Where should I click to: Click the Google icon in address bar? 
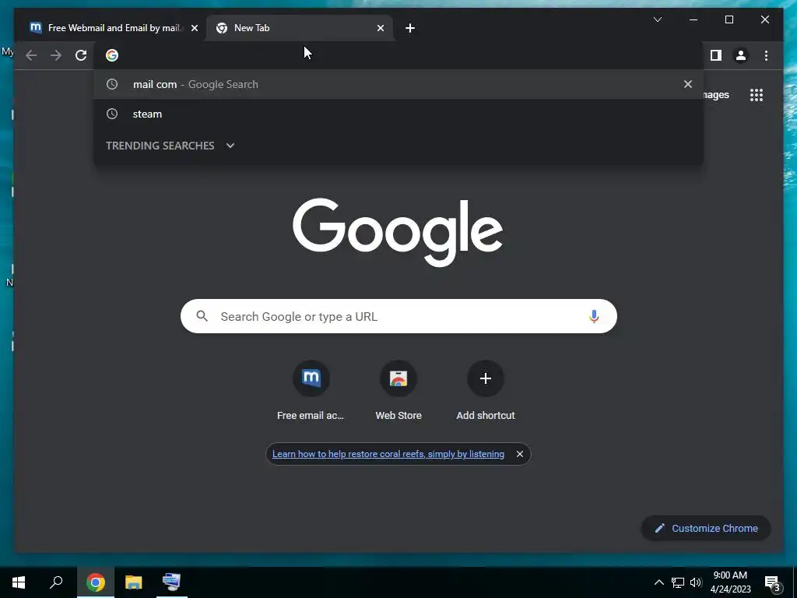click(112, 55)
